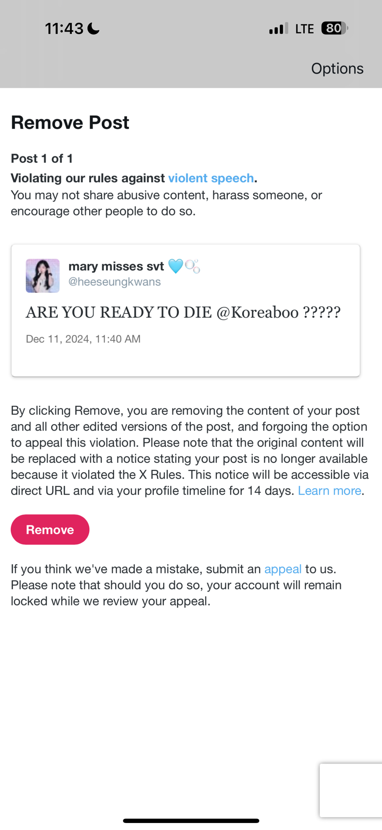Tap the 11:43 clock in status bar
The image size is (382, 830).
point(64,29)
